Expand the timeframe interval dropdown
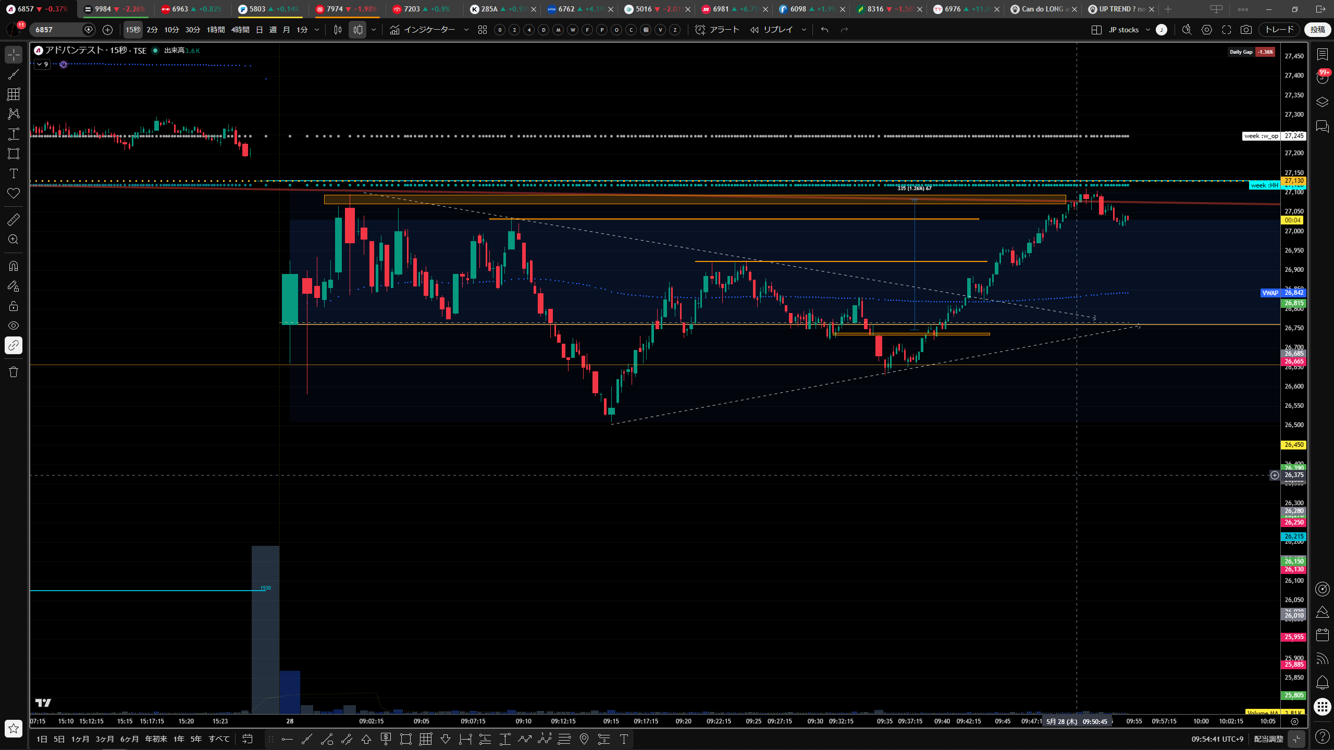Screen dimensions: 1334x750 tap(317, 30)
